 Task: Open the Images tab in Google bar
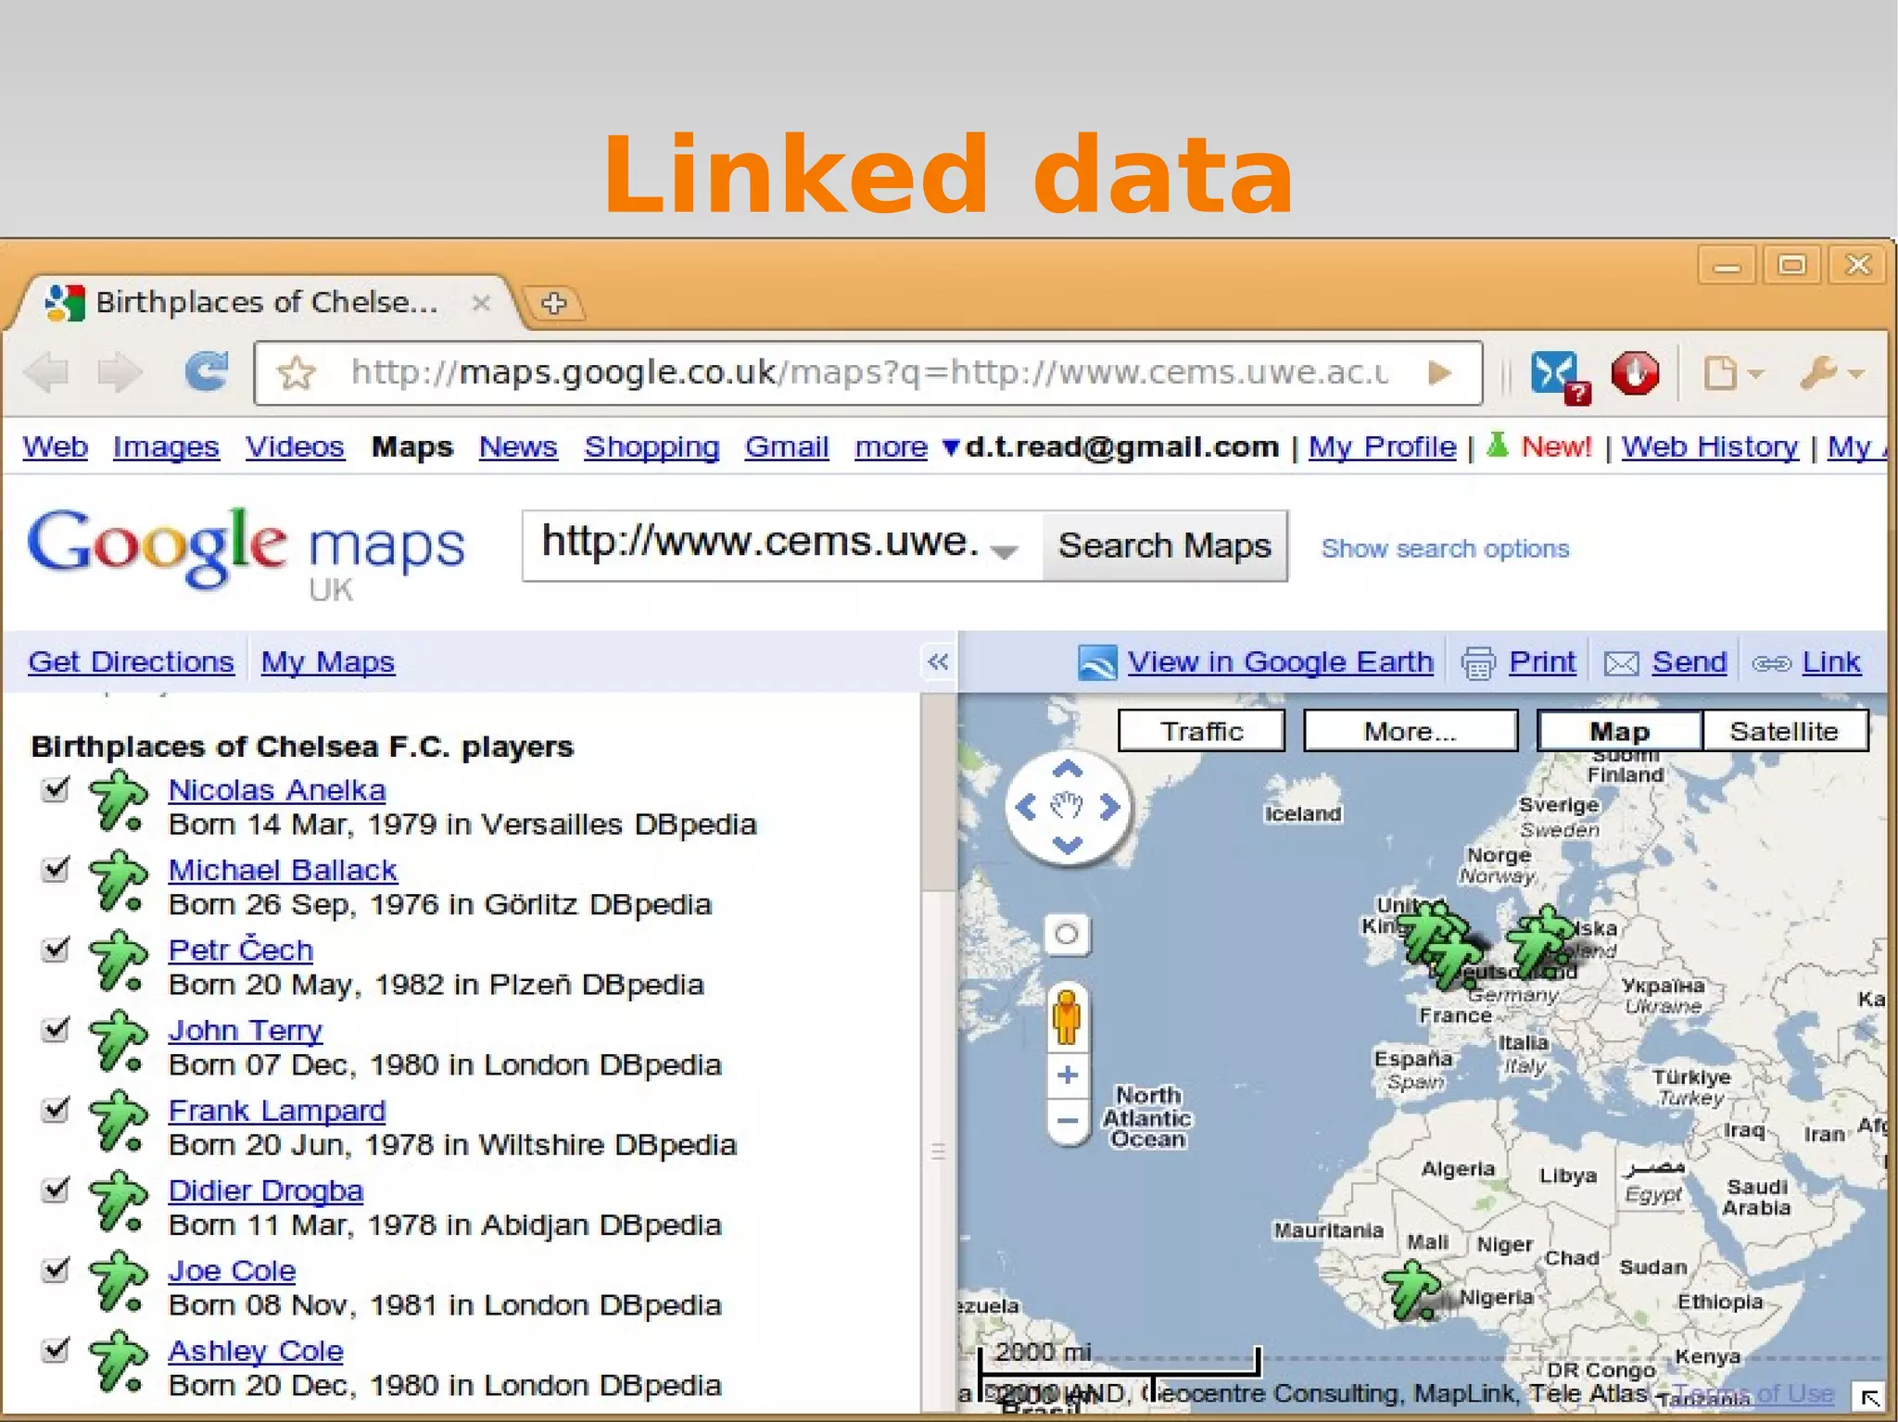(x=166, y=447)
